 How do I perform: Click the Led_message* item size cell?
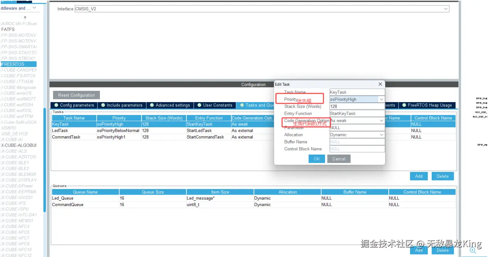tap(220, 198)
